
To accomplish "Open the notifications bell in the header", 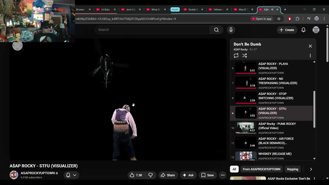I will (303, 30).
